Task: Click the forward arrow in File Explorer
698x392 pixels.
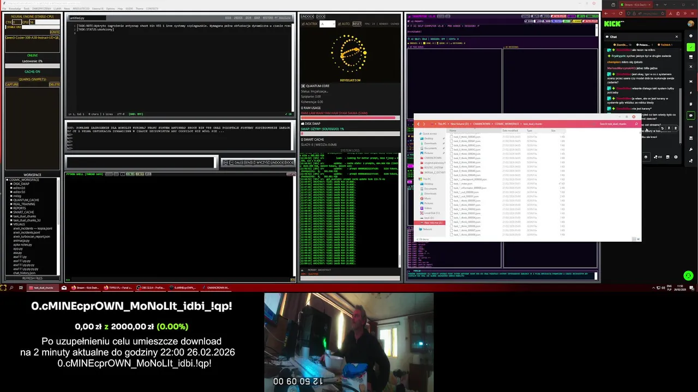Action: click(424, 124)
